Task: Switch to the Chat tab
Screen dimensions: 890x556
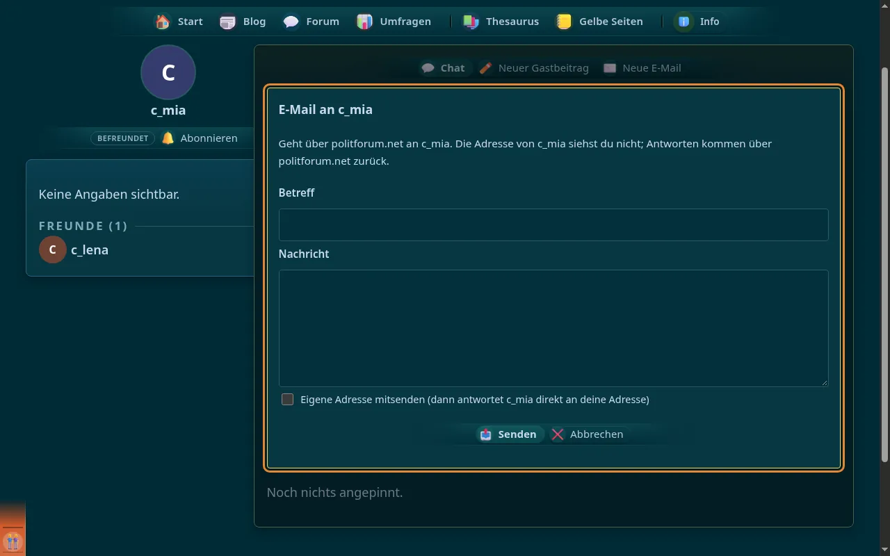Action: 444,68
